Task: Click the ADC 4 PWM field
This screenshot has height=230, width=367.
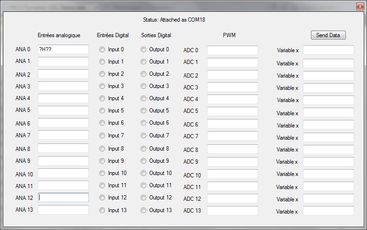Action: pos(232,99)
